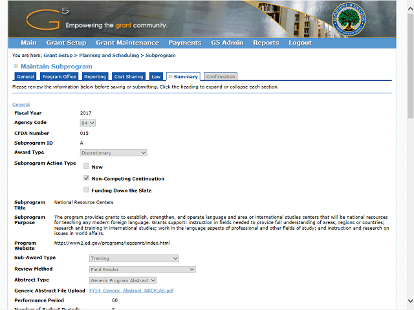Image resolution: width=414 pixels, height=310 pixels.
Task: Open the Agency Code dropdown
Action: click(88, 123)
